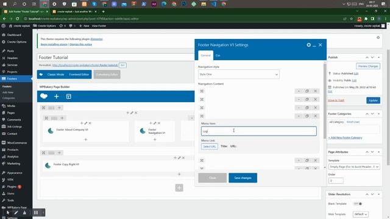The width and height of the screenshot is (390, 219).
Task: Click pencil icon above Footer Navigation V1 element
Action: (155, 123)
